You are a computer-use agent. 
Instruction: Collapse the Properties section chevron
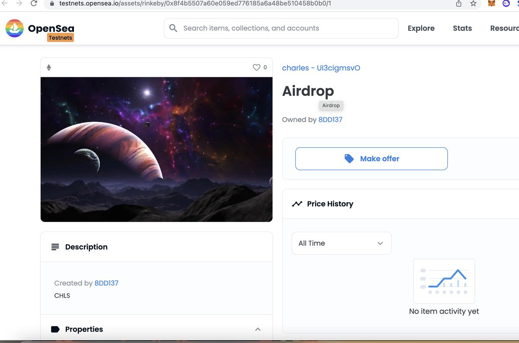pos(258,329)
